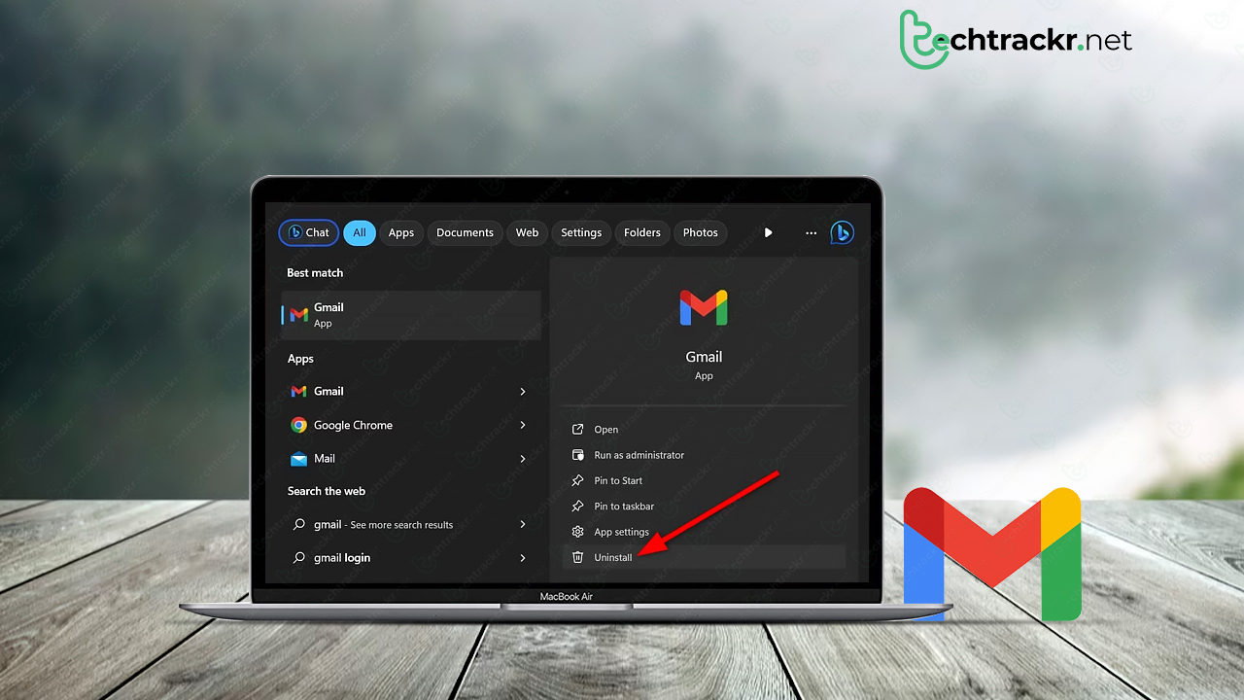Viewport: 1244px width, 700px height.
Task: Expand the Mail result chevron
Action: tap(523, 458)
